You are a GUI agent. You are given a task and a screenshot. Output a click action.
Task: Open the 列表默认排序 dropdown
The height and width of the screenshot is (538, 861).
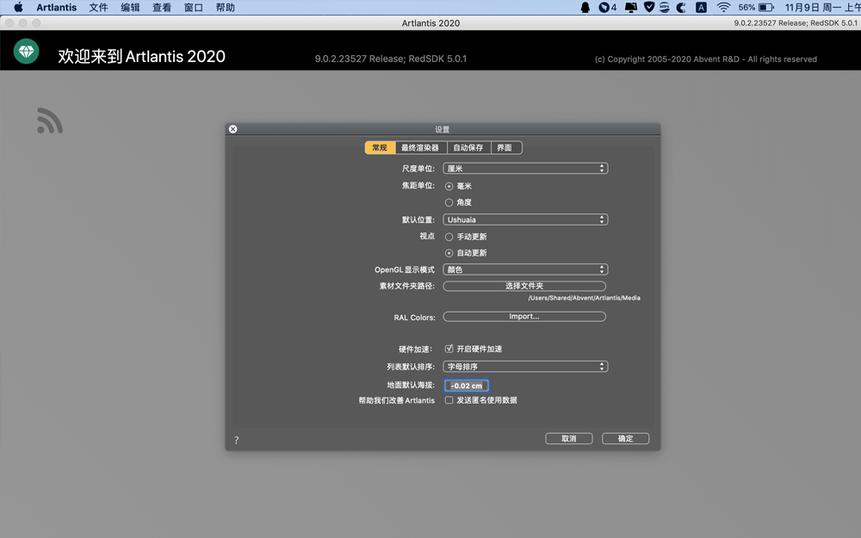pyautogui.click(x=525, y=366)
